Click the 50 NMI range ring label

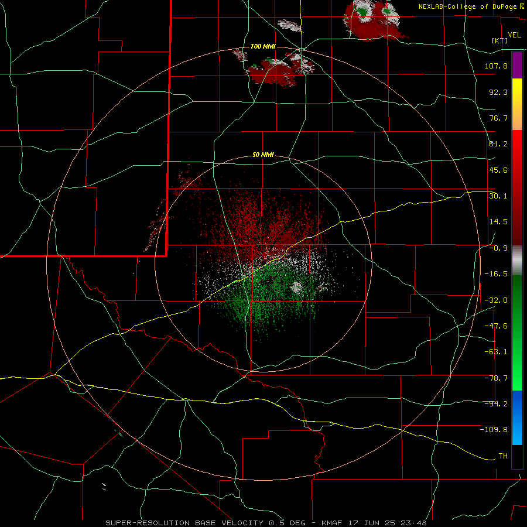coord(263,155)
